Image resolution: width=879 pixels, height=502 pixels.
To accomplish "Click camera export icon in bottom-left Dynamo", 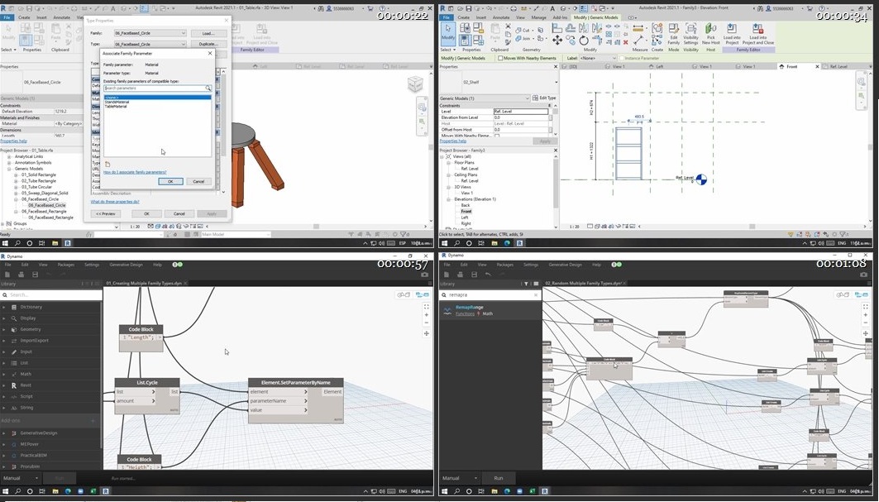I will pyautogui.click(x=424, y=275).
